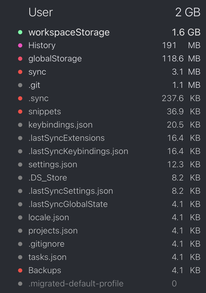206x293 pixels.
Task: Expand the workspaceStorage folder
Action: click(x=69, y=32)
